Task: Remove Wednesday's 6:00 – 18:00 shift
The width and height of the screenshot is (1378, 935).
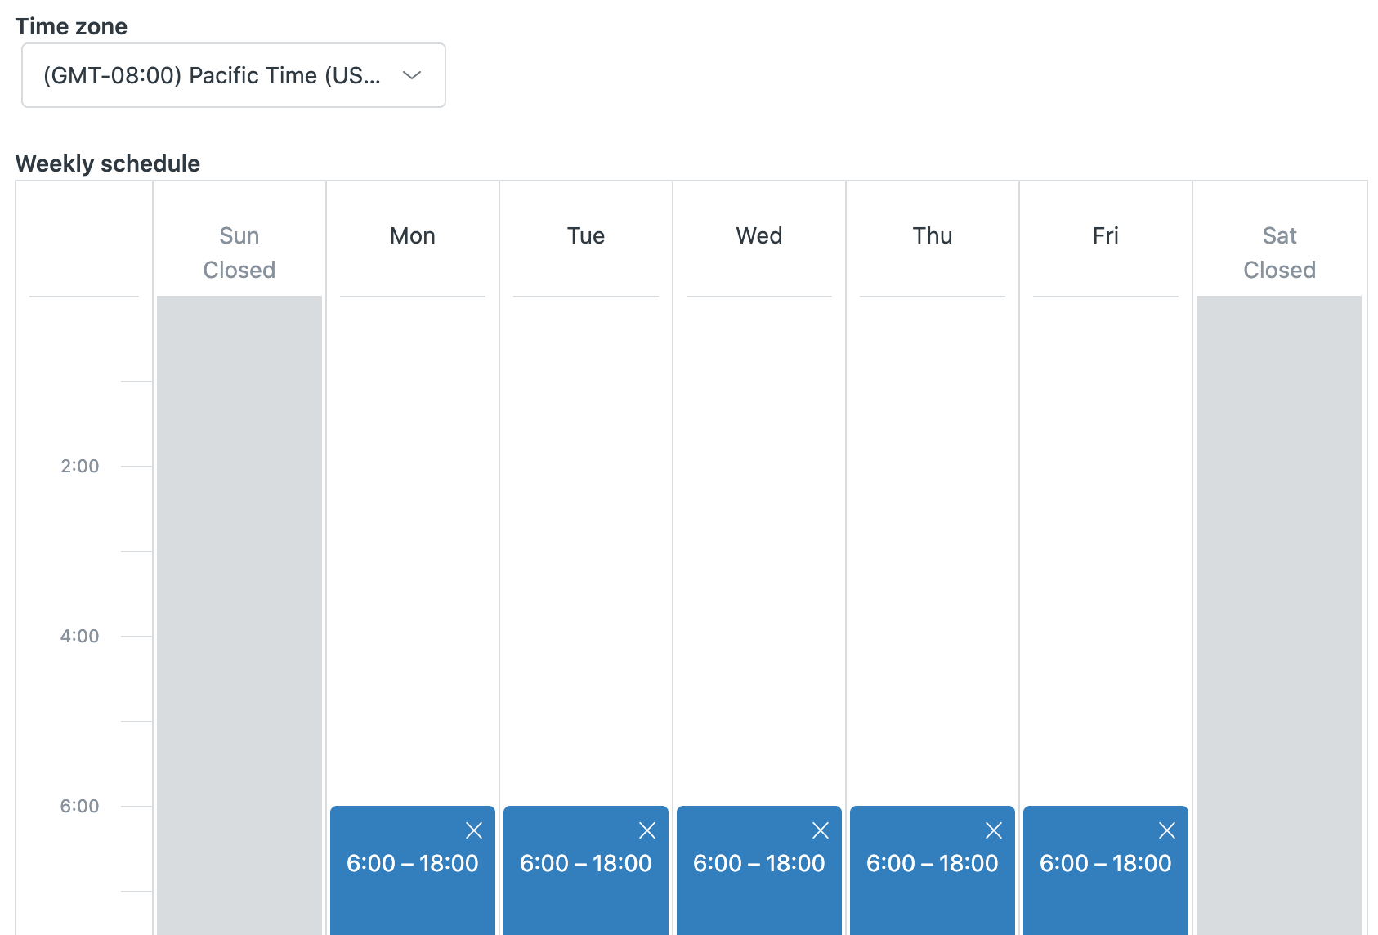Action: pos(820,830)
